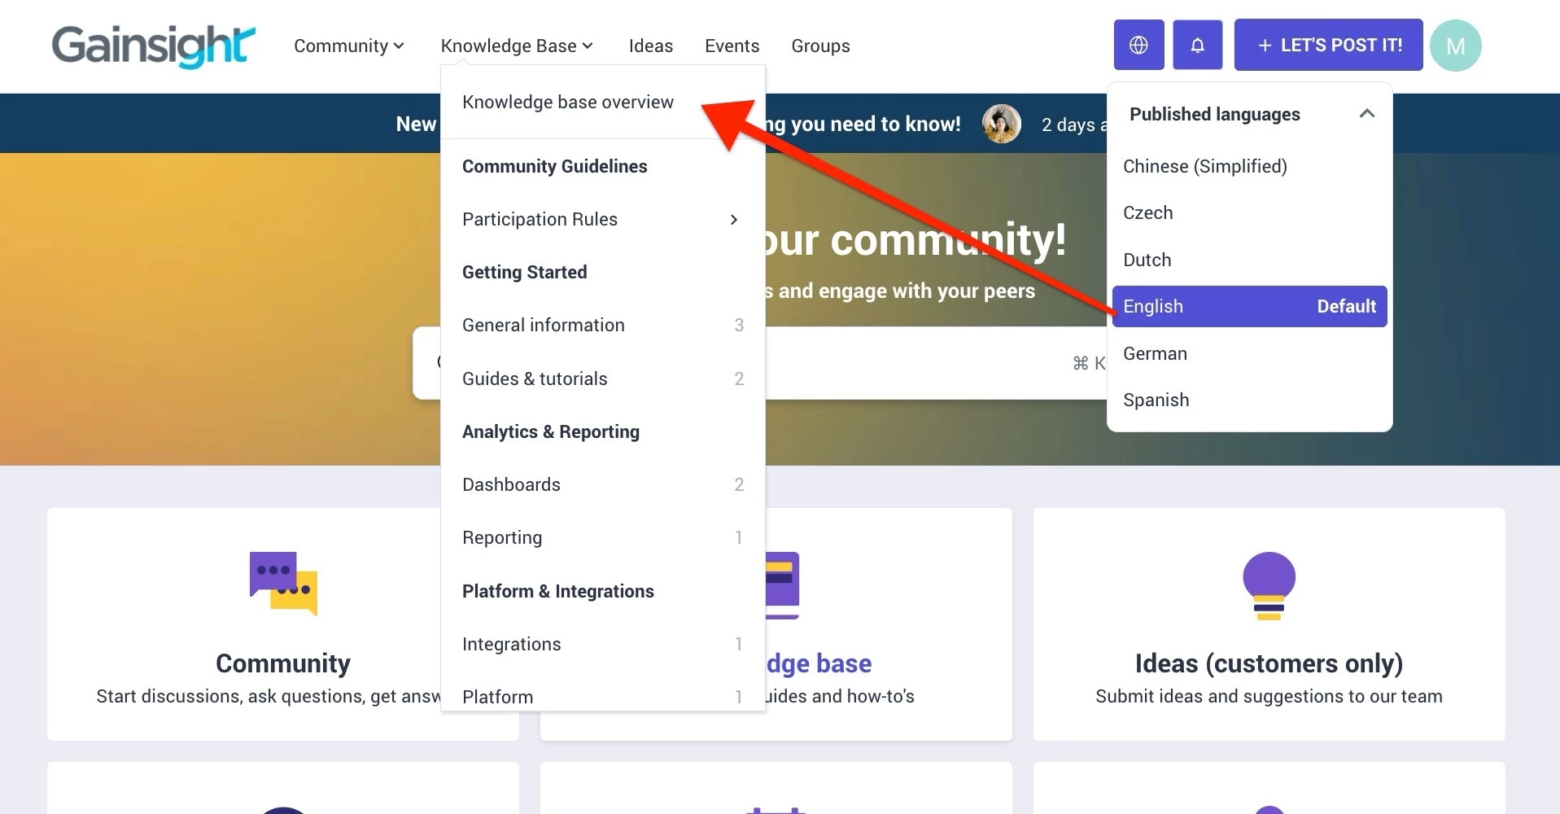Open Dashboards category
Screen dimensions: 1560x814
(x=603, y=484)
